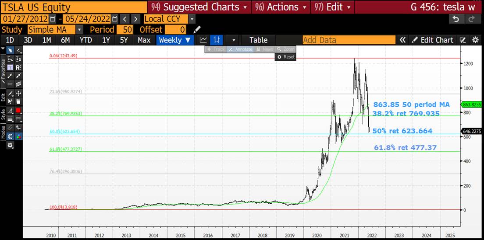Select the horizontal line tool
484x240 pixels.
pyautogui.click(x=10, y=84)
